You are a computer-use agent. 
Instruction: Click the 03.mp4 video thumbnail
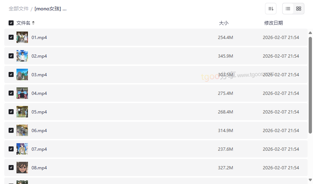[x=22, y=74]
